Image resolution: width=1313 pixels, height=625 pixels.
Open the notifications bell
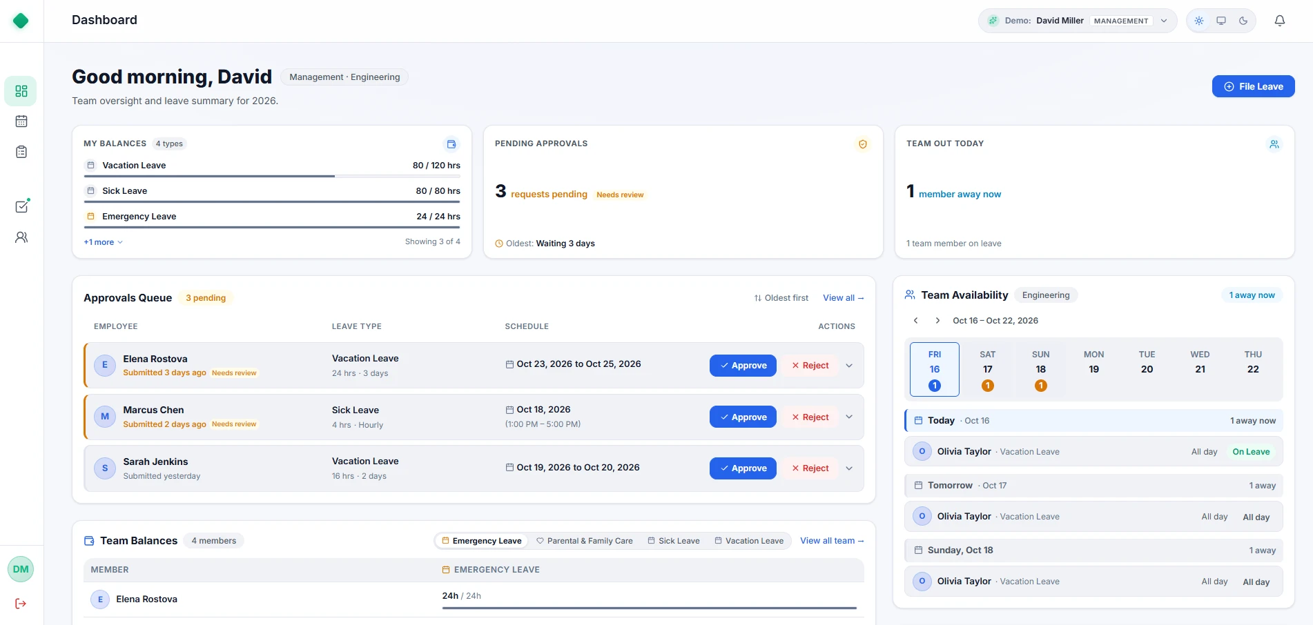pyautogui.click(x=1280, y=21)
